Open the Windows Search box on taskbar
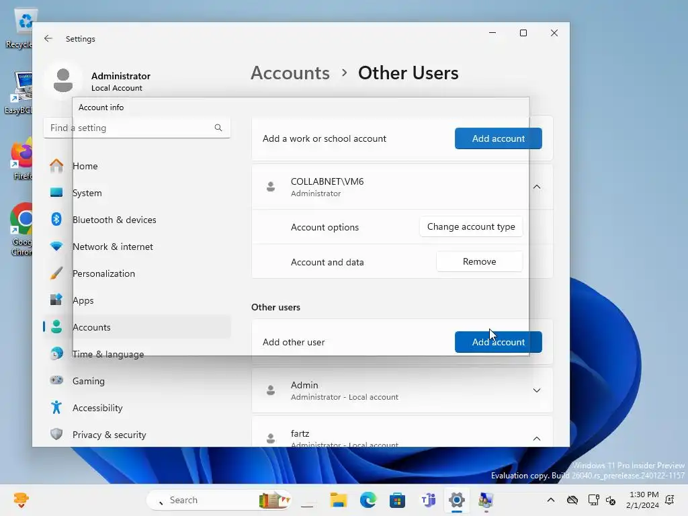Screen dimensions: 688x516 (x=218, y=500)
